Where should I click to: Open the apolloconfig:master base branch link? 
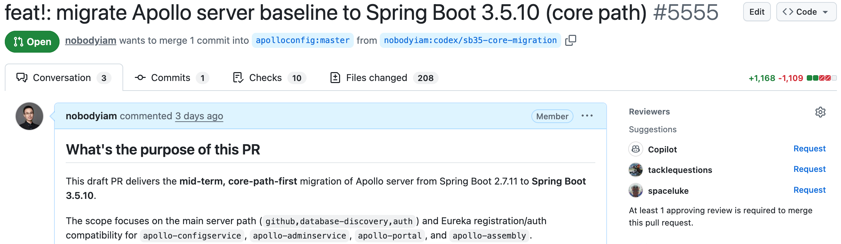pyautogui.click(x=302, y=40)
